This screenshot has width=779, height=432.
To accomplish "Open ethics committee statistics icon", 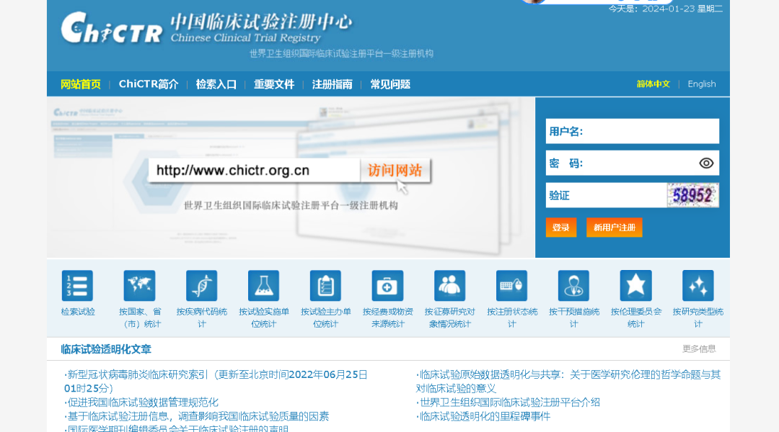I will coord(635,285).
